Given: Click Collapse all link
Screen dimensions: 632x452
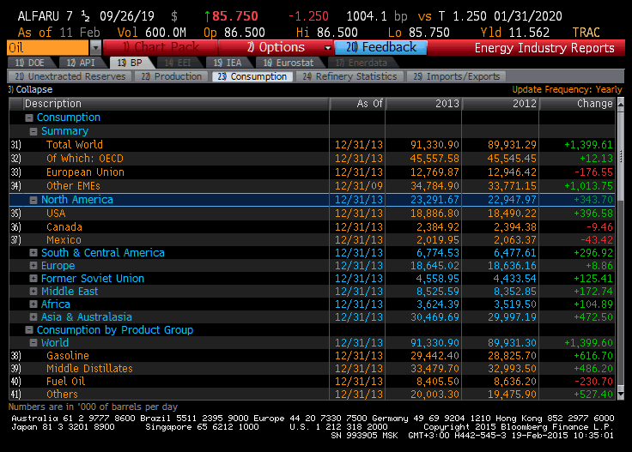Looking at the screenshot, I should point(30,89).
